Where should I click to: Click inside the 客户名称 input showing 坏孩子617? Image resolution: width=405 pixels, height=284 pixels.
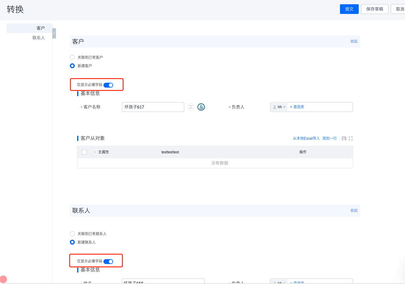(153, 107)
